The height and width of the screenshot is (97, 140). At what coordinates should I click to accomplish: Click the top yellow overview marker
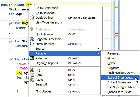[117, 7]
